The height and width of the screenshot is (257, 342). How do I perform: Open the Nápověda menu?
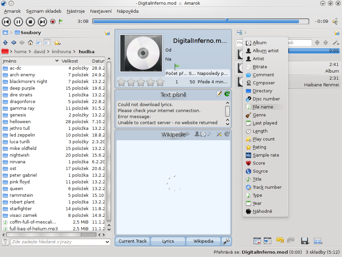tap(128, 11)
